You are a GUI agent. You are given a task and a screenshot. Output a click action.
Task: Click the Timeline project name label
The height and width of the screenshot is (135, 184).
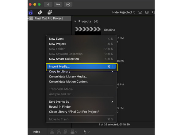click(x=109, y=30)
